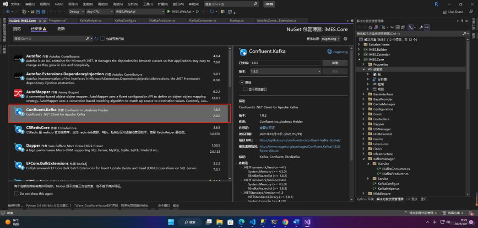This screenshot has width=478, height=228.
Task: Open the nuget.org link
Action: coord(337,52)
